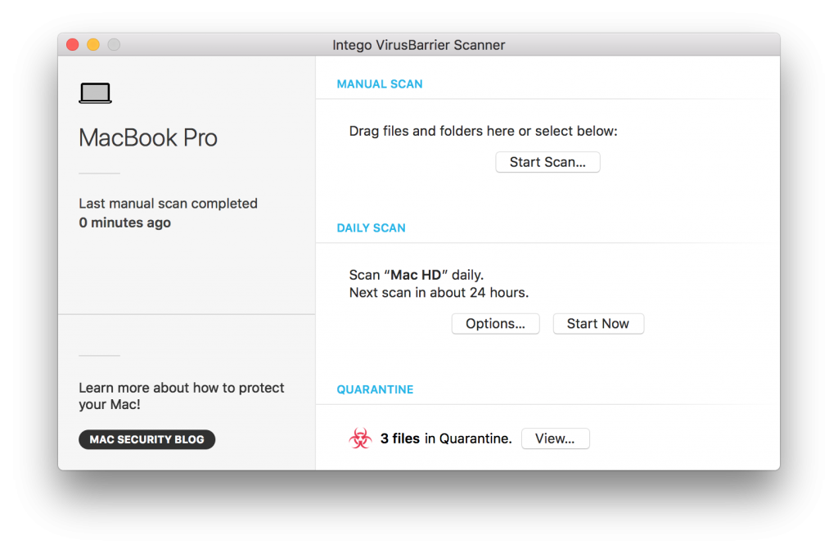Click "Drag files and folders here" text
The image size is (838, 553).
coord(432,132)
